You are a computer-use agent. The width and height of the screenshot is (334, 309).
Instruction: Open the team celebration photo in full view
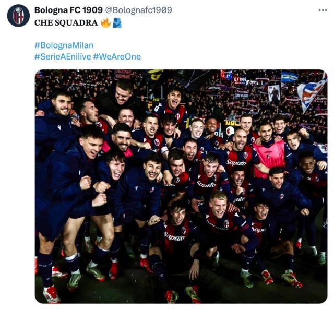coord(181,186)
